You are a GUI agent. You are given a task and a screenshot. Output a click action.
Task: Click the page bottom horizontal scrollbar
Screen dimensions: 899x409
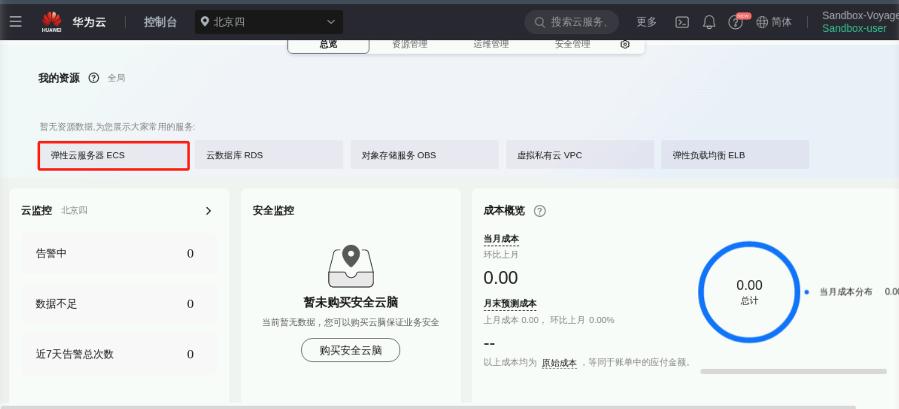pyautogui.click(x=428, y=406)
